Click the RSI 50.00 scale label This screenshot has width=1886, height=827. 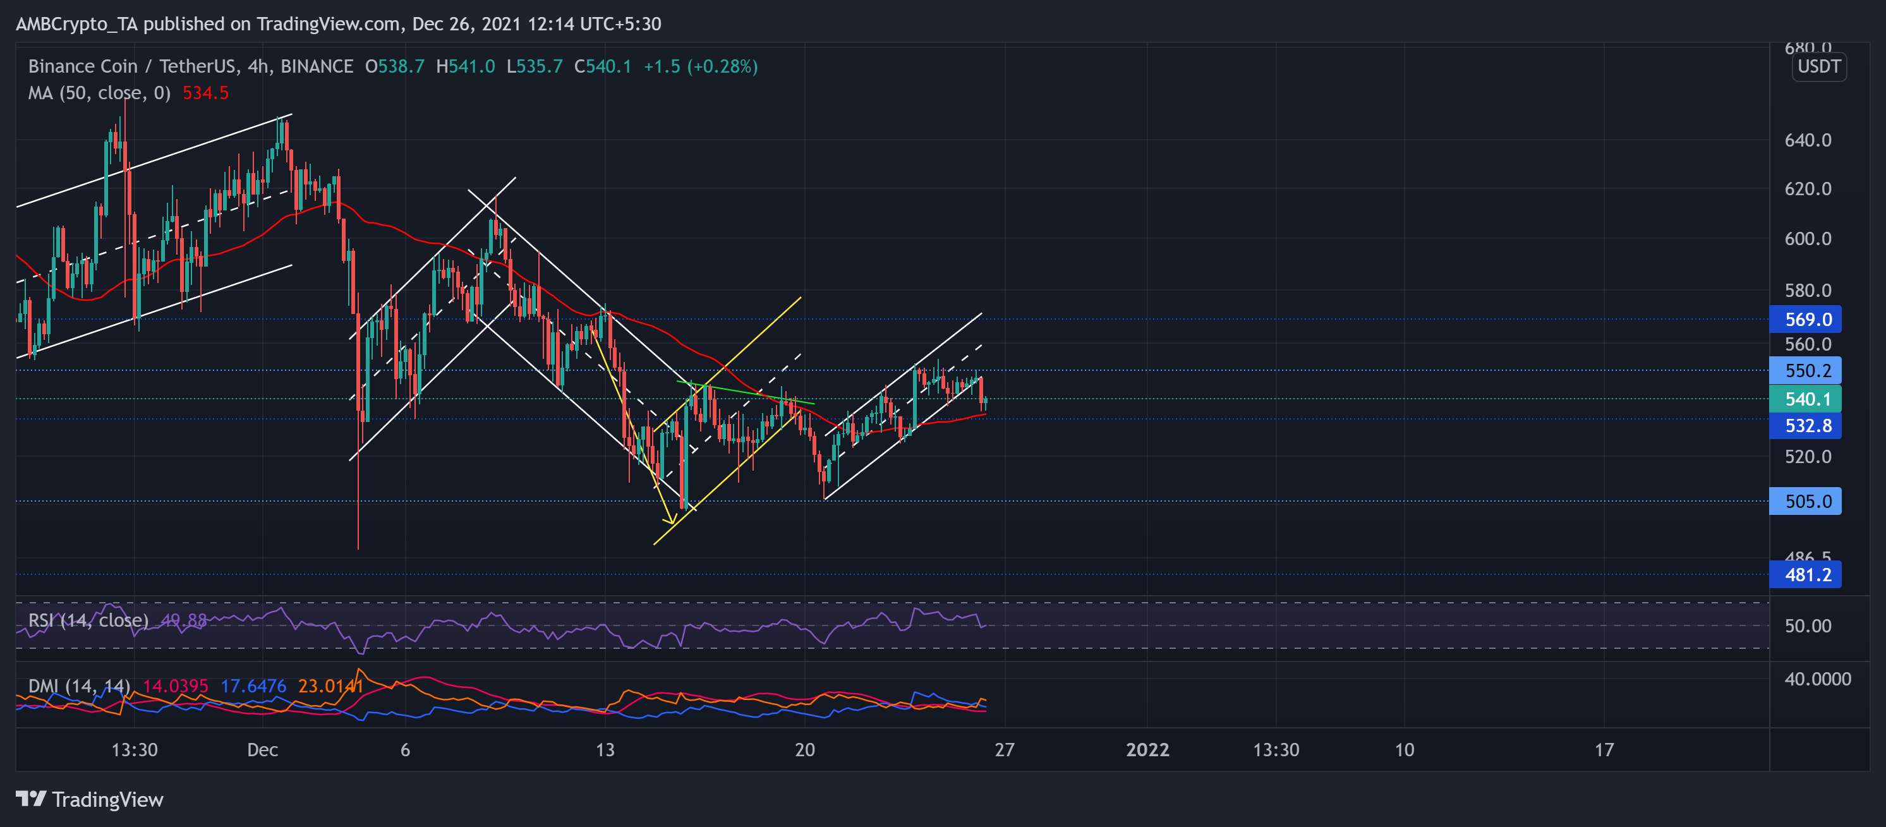click(1808, 625)
